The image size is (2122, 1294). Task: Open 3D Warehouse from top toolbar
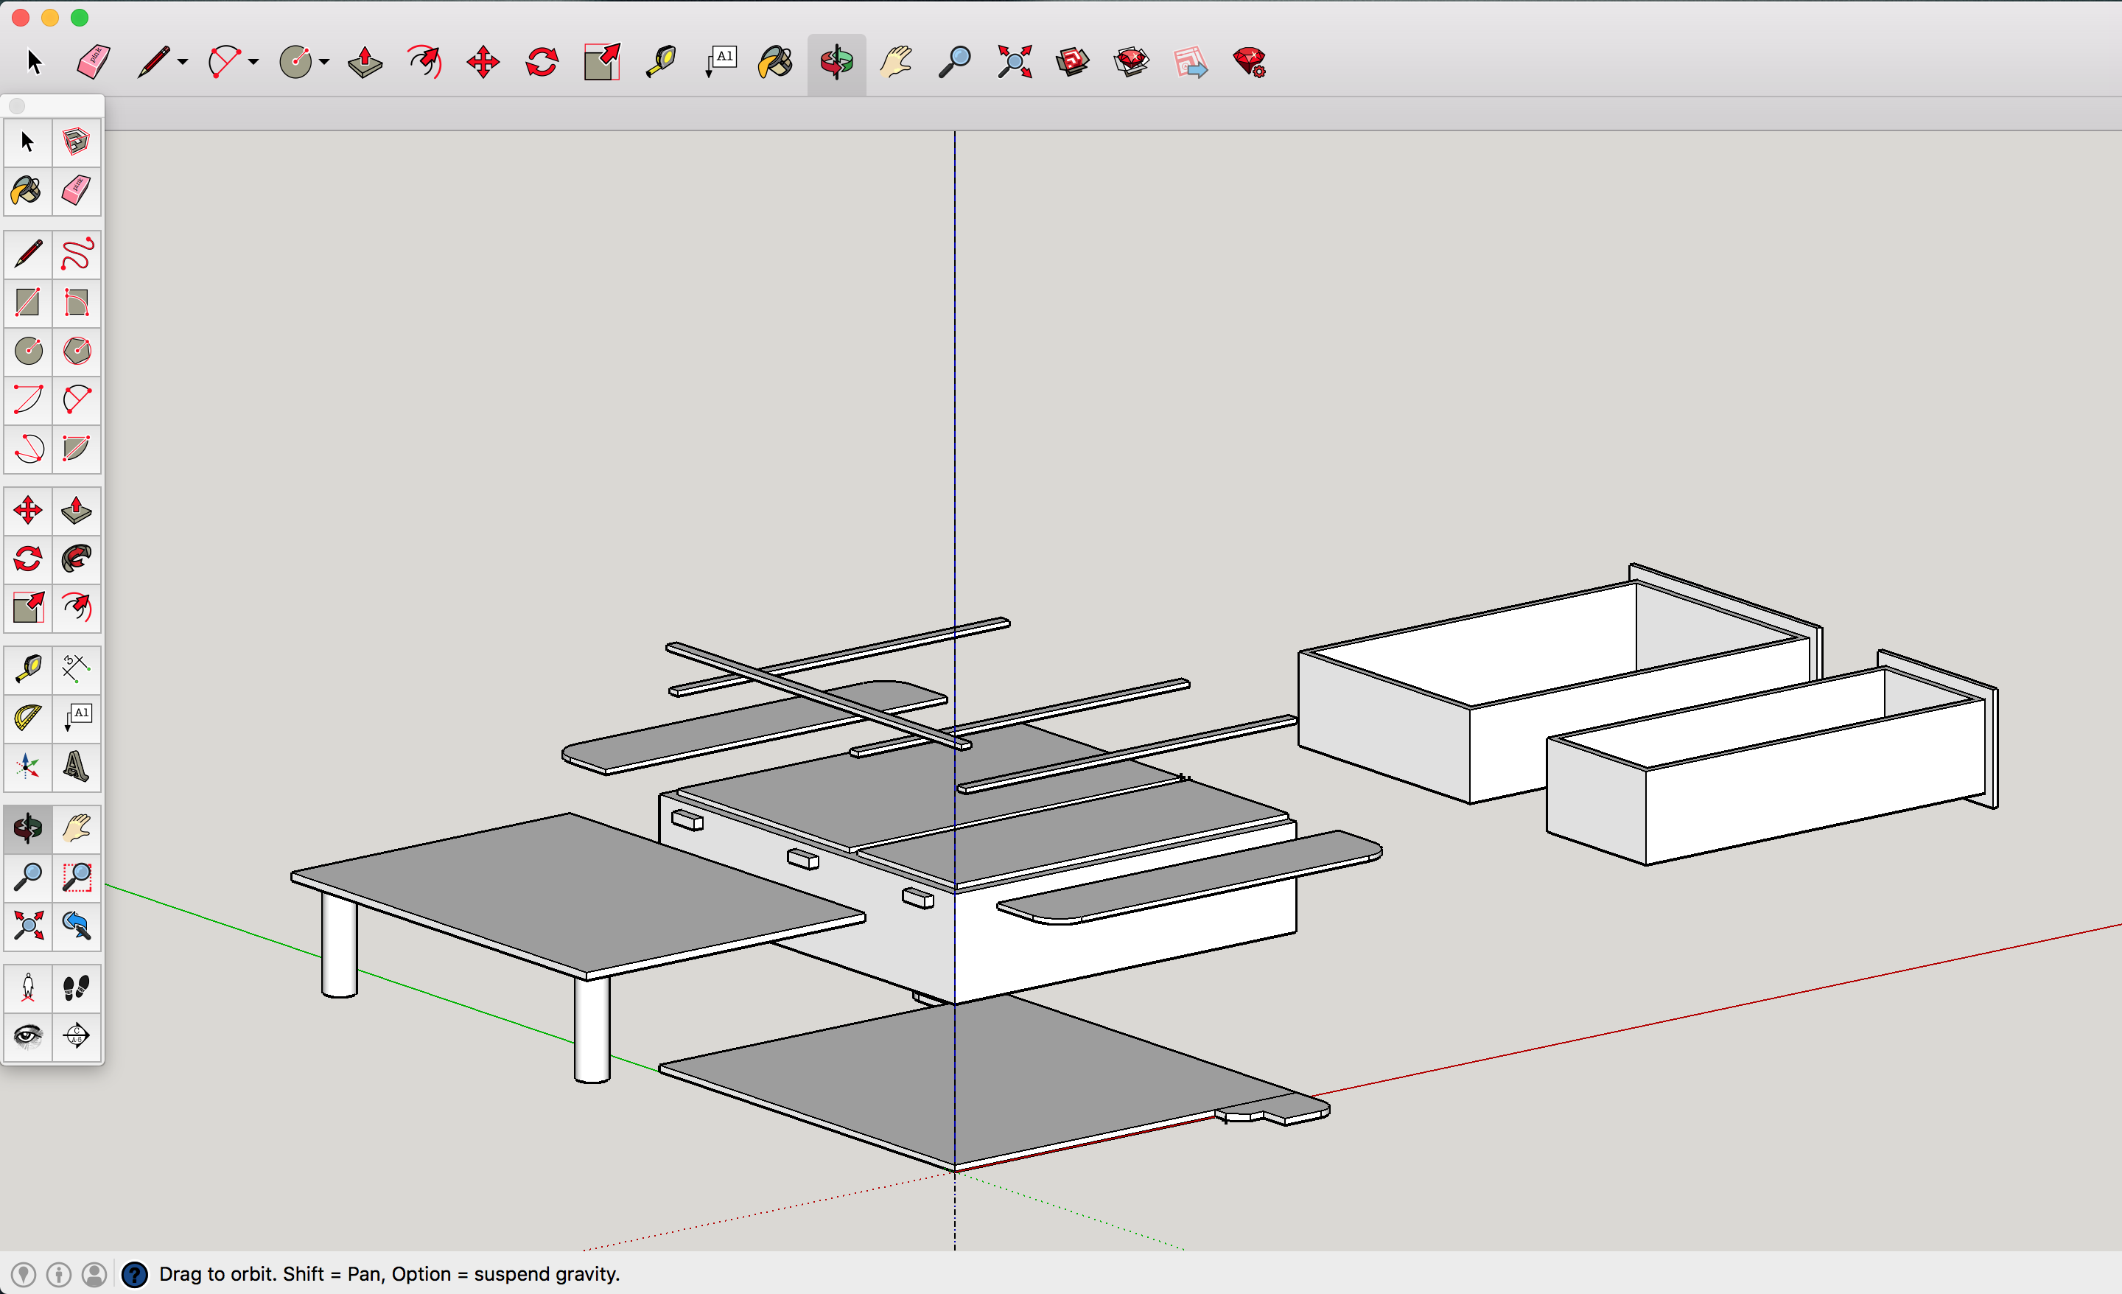tap(1072, 62)
